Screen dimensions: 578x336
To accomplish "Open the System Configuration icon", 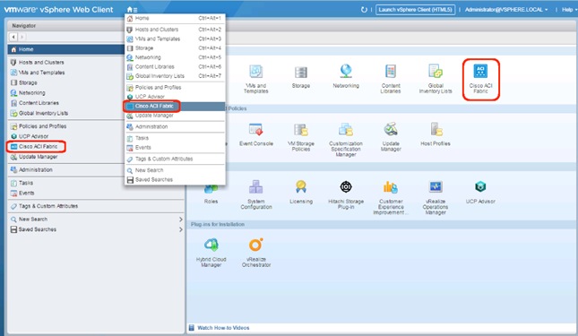I will point(255,187).
